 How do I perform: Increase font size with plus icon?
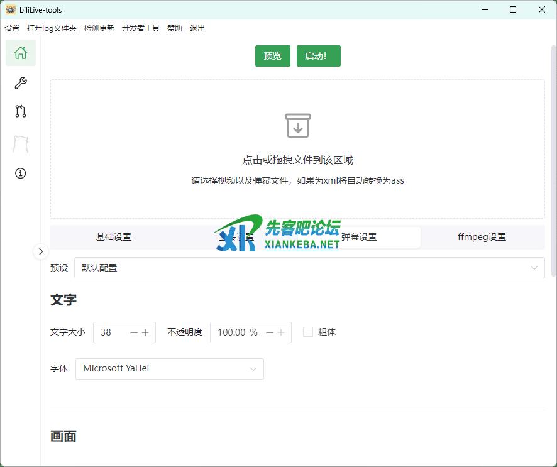(145, 332)
